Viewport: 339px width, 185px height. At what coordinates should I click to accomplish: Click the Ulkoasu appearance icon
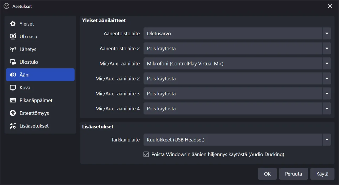coord(13,36)
